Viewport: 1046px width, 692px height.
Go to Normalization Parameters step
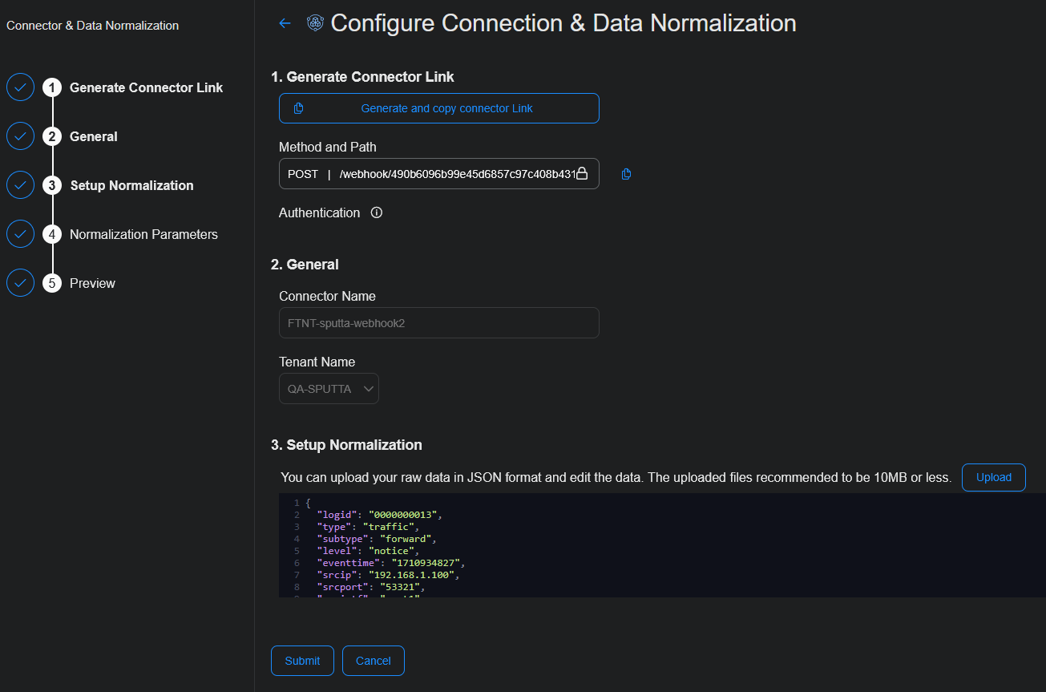pyautogui.click(x=143, y=234)
